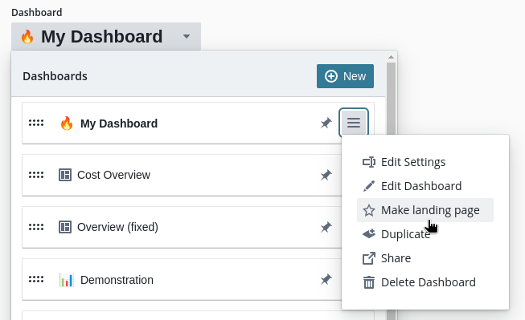Create a new dashboard with New button
The image size is (525, 320).
point(345,76)
